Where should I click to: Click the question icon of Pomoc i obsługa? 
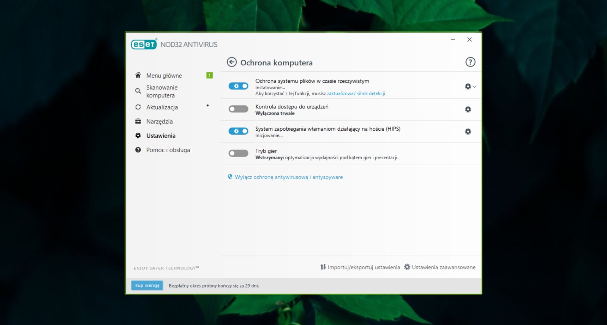pos(138,150)
